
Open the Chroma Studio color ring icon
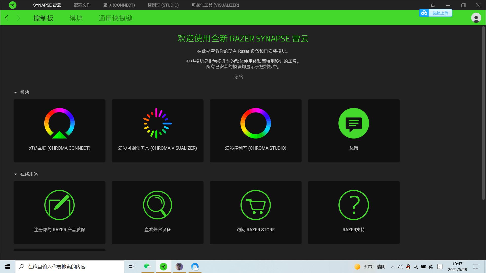(255, 123)
